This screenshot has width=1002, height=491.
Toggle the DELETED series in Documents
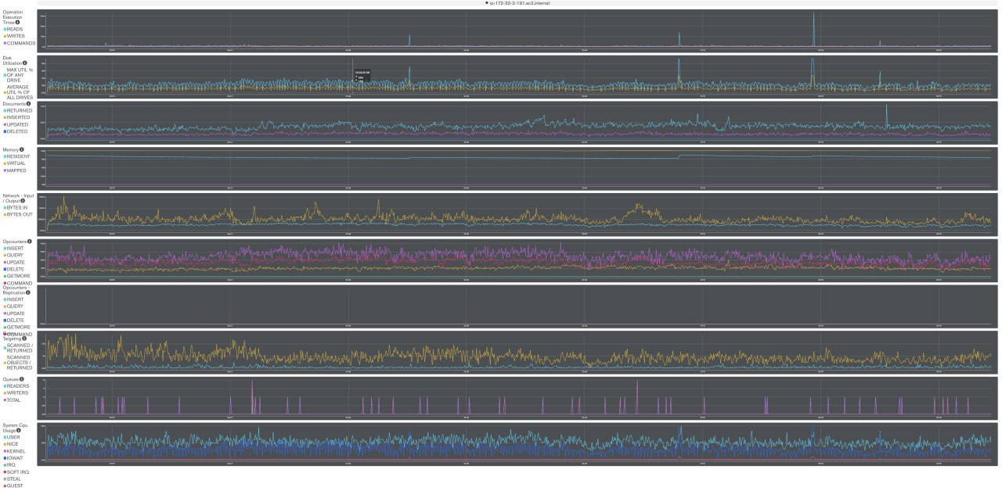(x=16, y=131)
